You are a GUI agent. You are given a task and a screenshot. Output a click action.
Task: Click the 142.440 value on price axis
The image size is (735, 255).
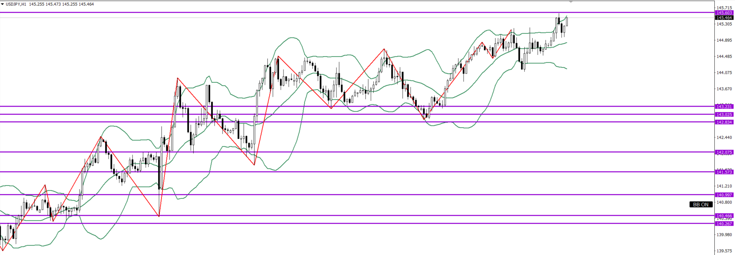click(724, 137)
